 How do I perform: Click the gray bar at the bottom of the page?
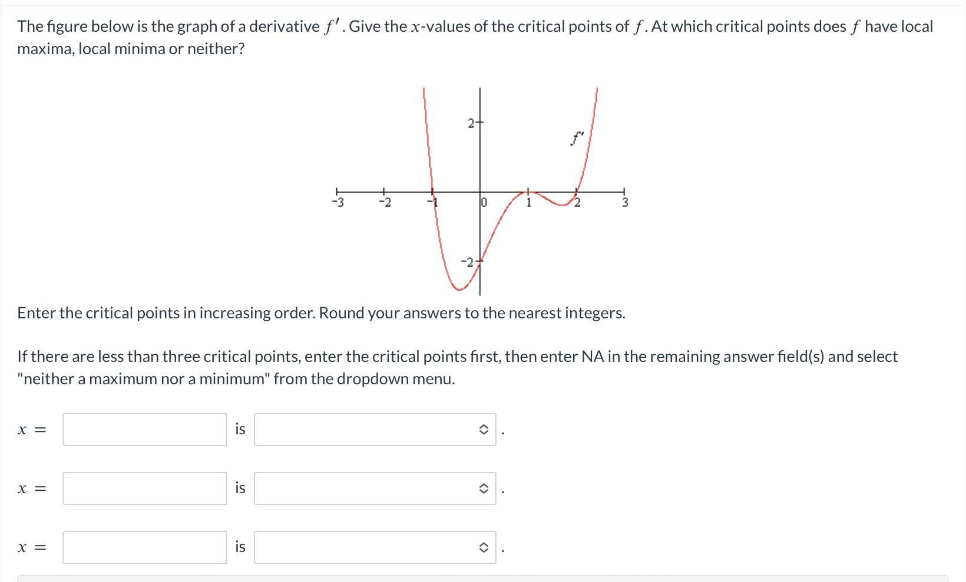pos(483,578)
